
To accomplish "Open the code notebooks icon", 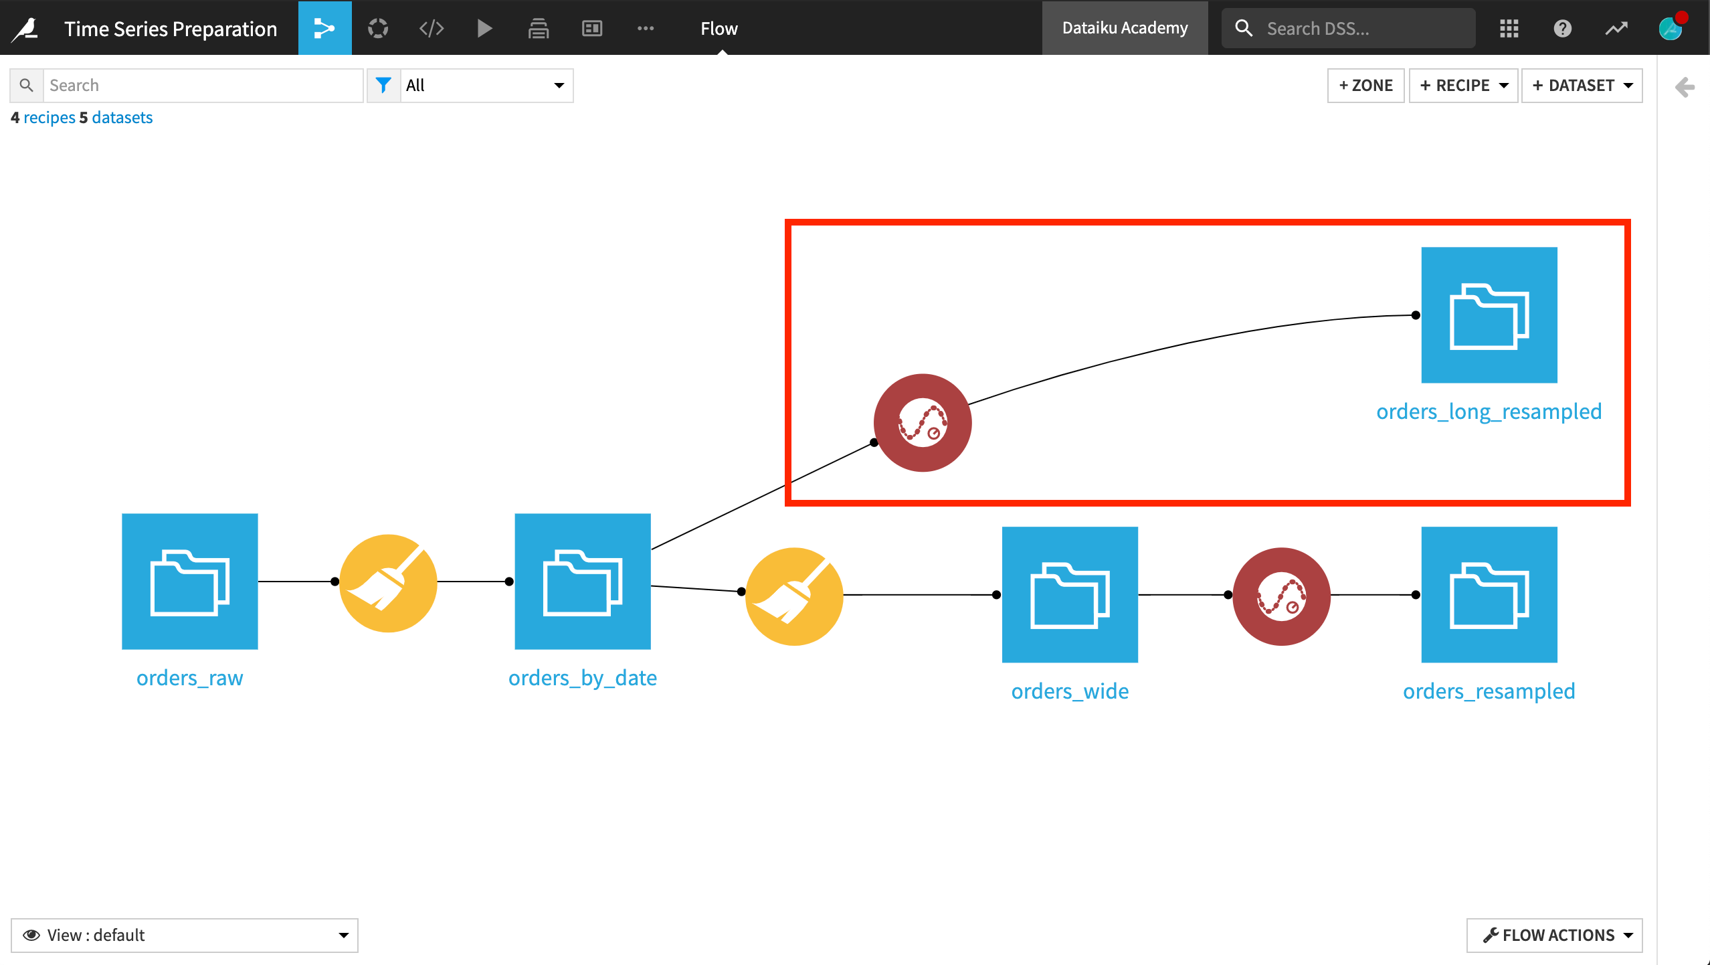I will click(x=432, y=28).
